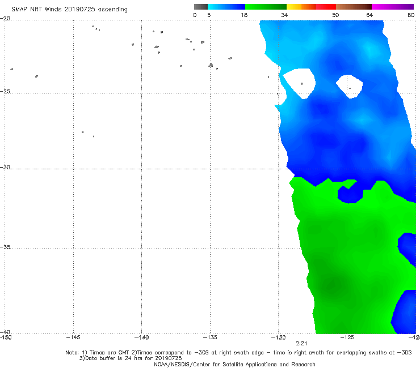This screenshot has height=368, width=420.
Task: Click the longitude label "-135"
Action: coord(210,337)
